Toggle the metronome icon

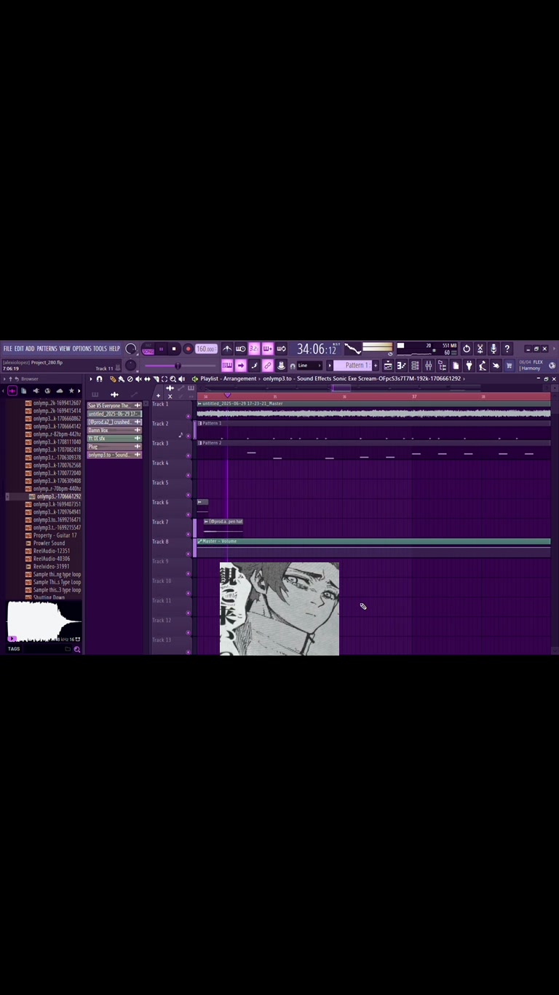click(x=227, y=349)
